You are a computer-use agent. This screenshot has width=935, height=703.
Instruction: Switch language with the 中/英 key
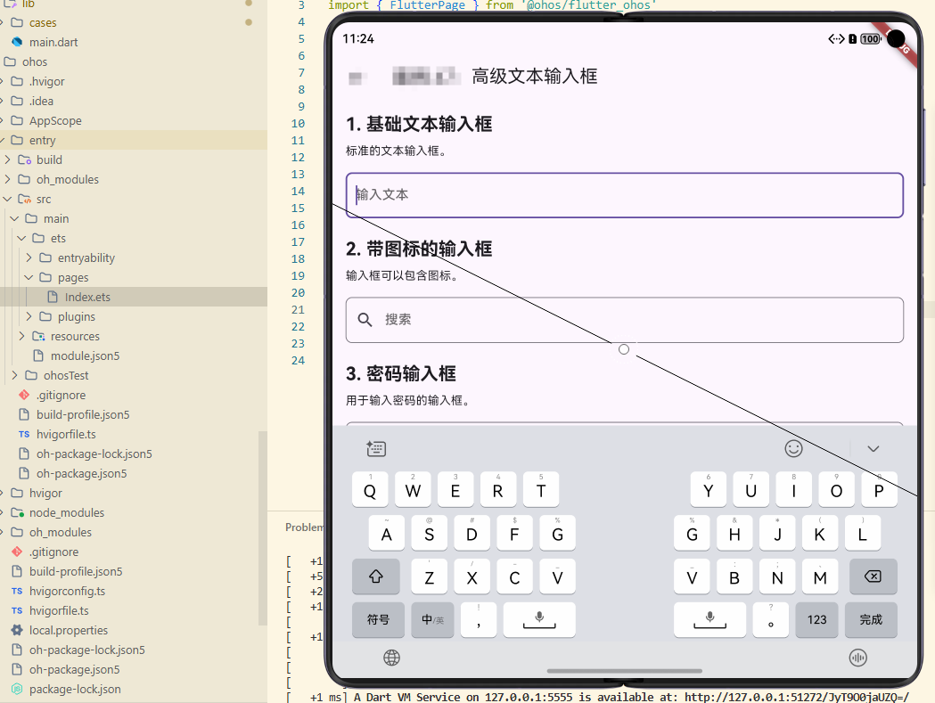click(x=432, y=618)
